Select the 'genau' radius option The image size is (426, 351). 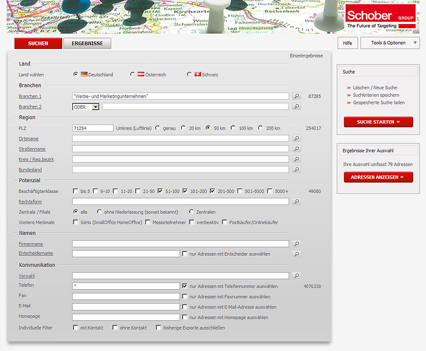(x=158, y=128)
